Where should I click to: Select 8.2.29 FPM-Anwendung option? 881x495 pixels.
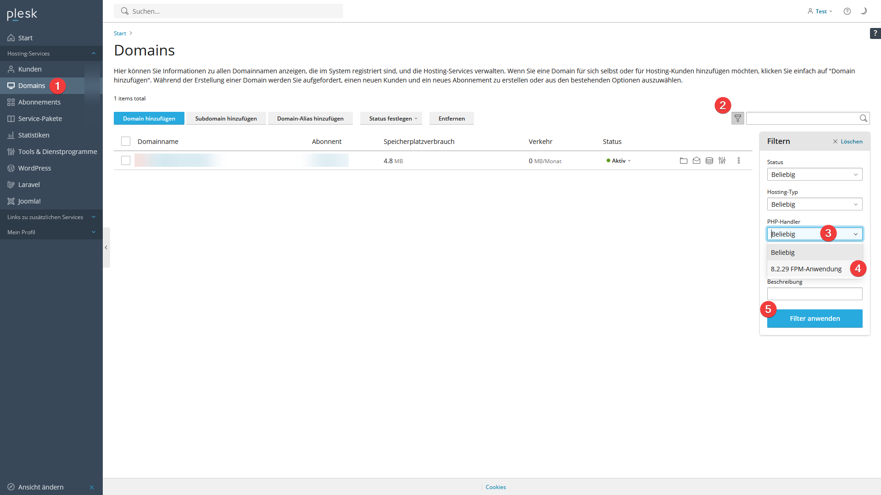[x=806, y=269]
